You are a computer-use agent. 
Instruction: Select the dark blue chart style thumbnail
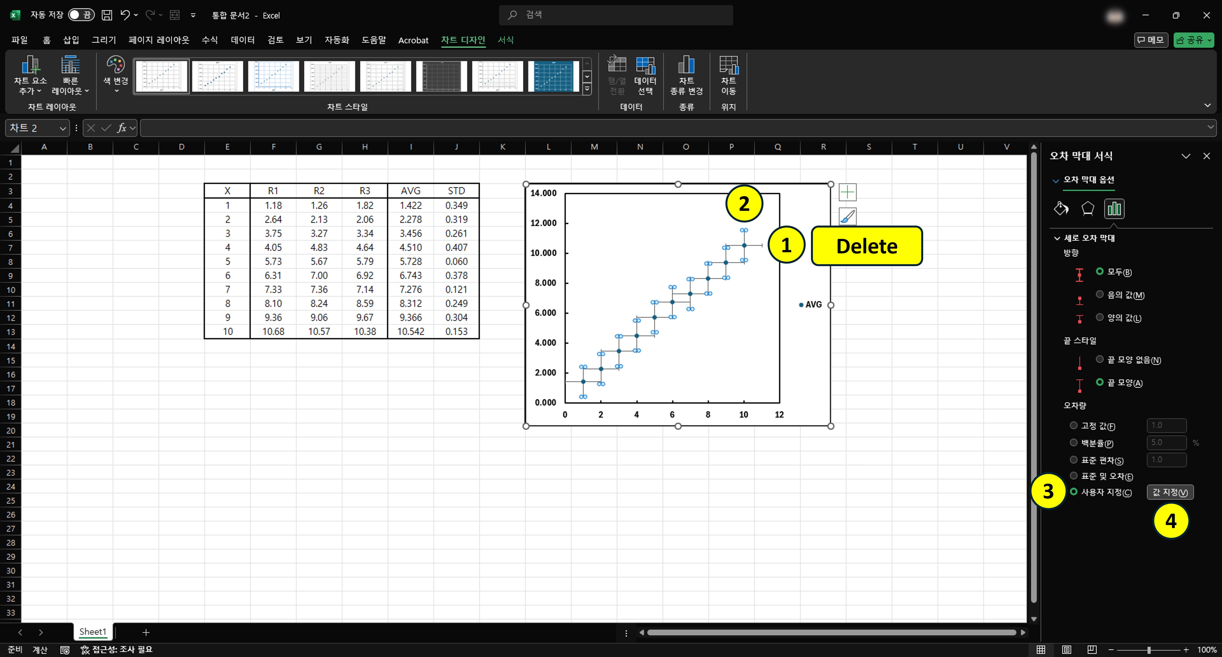553,76
